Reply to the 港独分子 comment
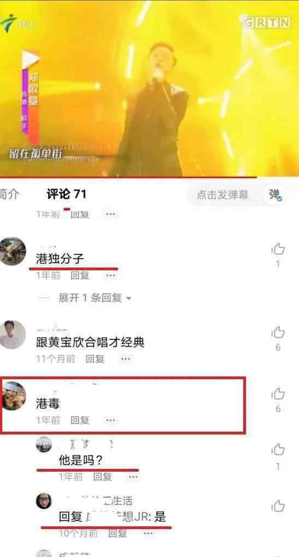 (x=80, y=275)
